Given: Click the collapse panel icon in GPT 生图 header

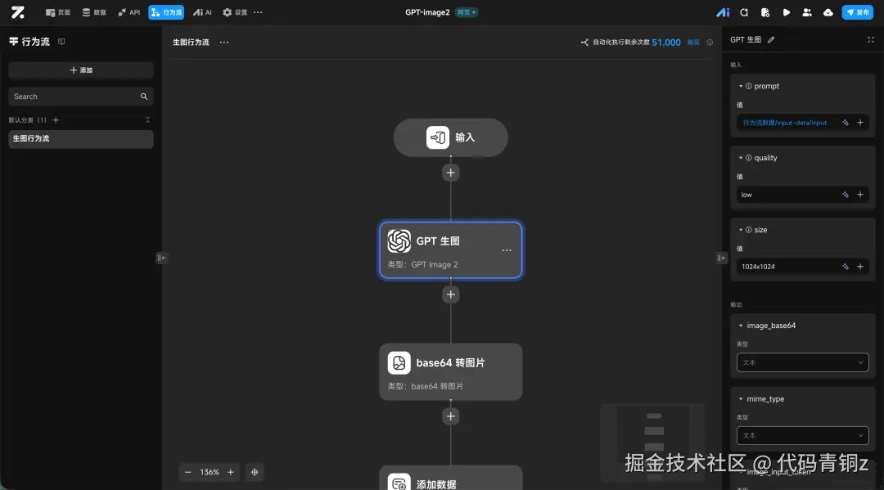Looking at the screenshot, I should tap(870, 39).
